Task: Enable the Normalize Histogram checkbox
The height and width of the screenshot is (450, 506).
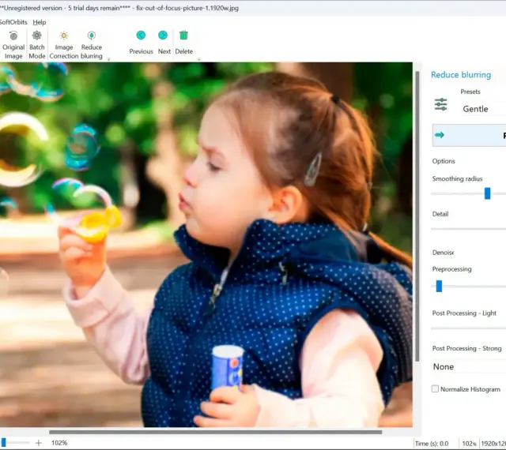Action: tap(436, 388)
